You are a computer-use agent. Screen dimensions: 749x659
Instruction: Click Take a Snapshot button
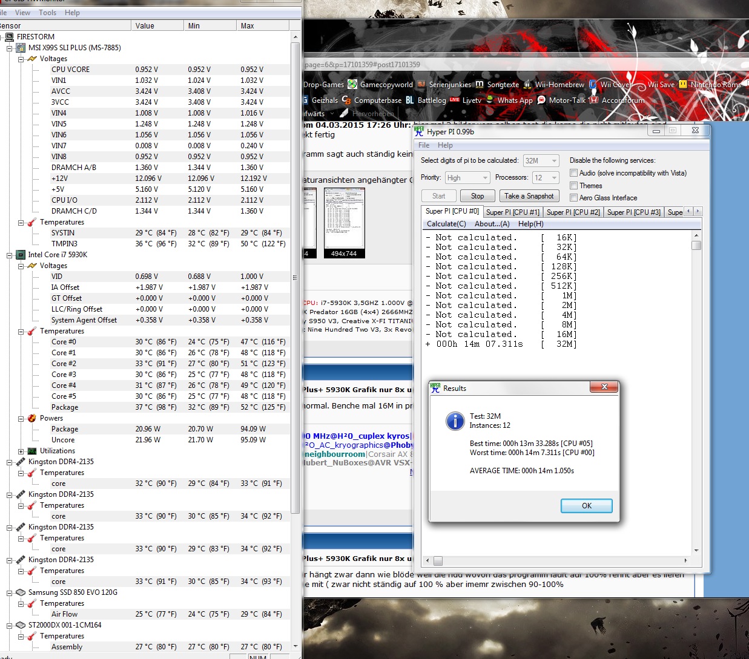pos(529,196)
